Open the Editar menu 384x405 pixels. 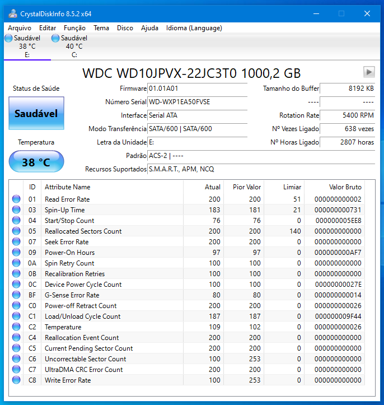point(48,28)
